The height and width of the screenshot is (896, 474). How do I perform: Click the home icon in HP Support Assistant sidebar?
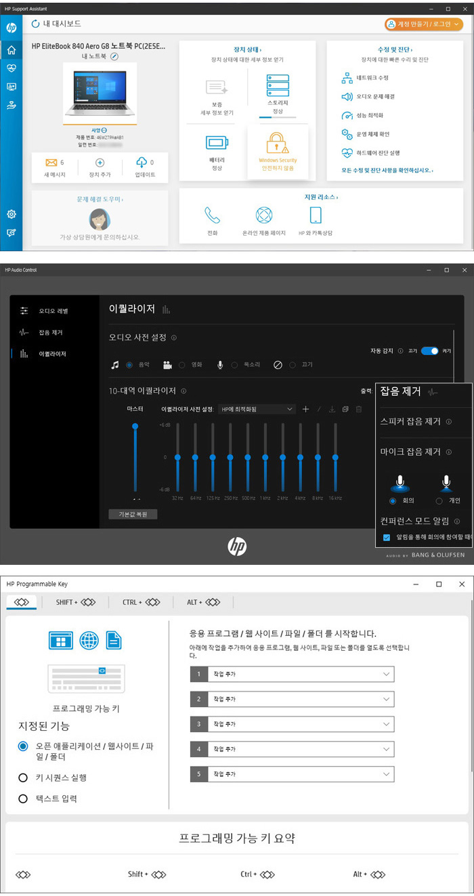pos(11,50)
